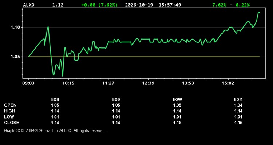273x145 pixels.
Task: Click the HIGH row label
Action: point(9,111)
